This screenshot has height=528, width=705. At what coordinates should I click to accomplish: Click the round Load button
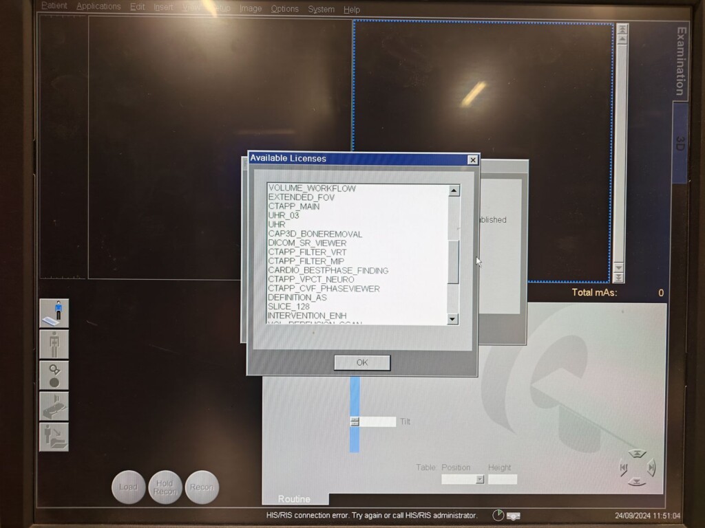(129, 487)
